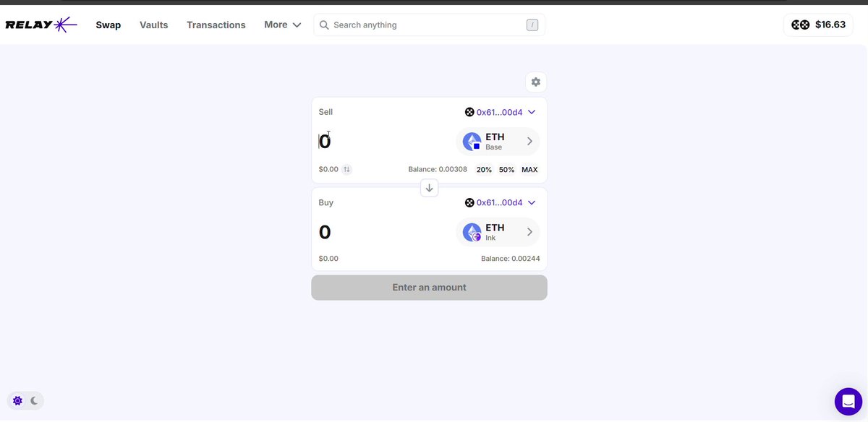The height and width of the screenshot is (422, 868).
Task: Flip tokens with the down arrow button
Action: coord(429,188)
